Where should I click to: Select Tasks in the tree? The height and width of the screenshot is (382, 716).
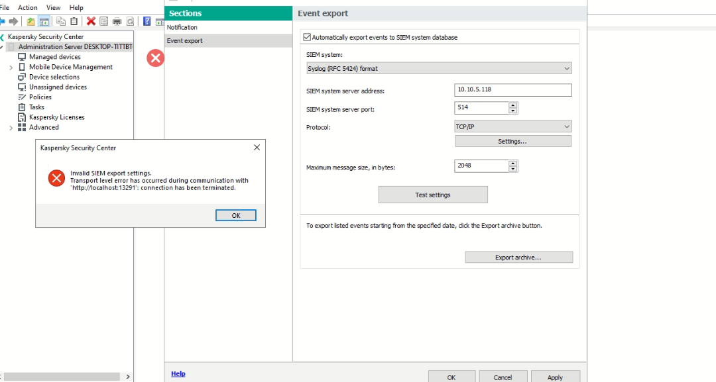click(x=36, y=107)
